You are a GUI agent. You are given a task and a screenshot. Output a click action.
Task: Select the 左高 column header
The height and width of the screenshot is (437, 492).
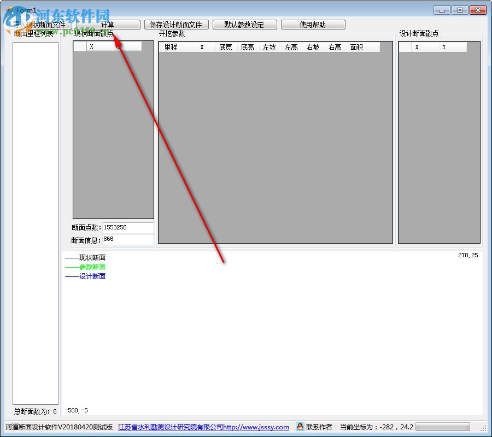(x=292, y=47)
